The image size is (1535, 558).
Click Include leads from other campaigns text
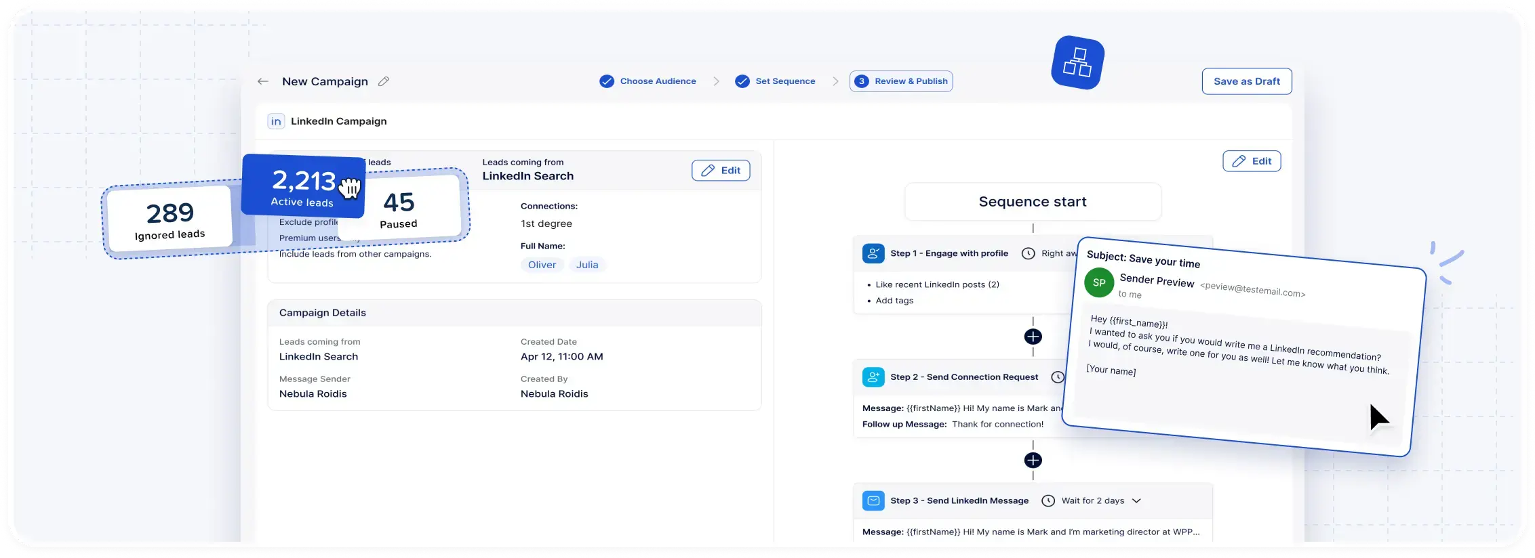click(355, 255)
